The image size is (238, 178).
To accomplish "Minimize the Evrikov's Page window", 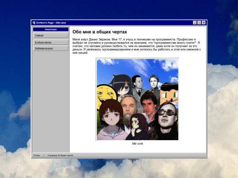I will pos(195,23).
